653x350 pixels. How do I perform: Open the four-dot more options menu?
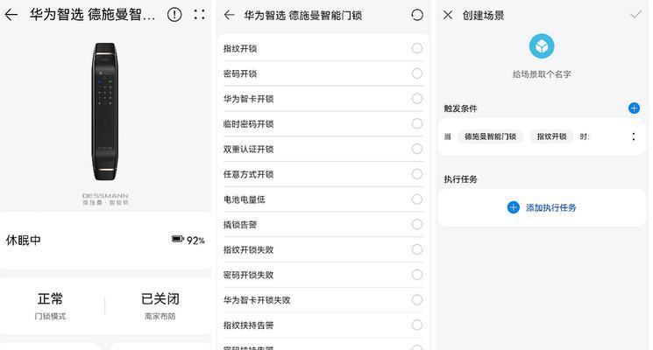pos(200,15)
